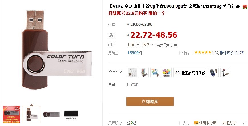Screen dimensions: 248x126
Task: Click the 快捷支付 payment option
Action: point(229,123)
